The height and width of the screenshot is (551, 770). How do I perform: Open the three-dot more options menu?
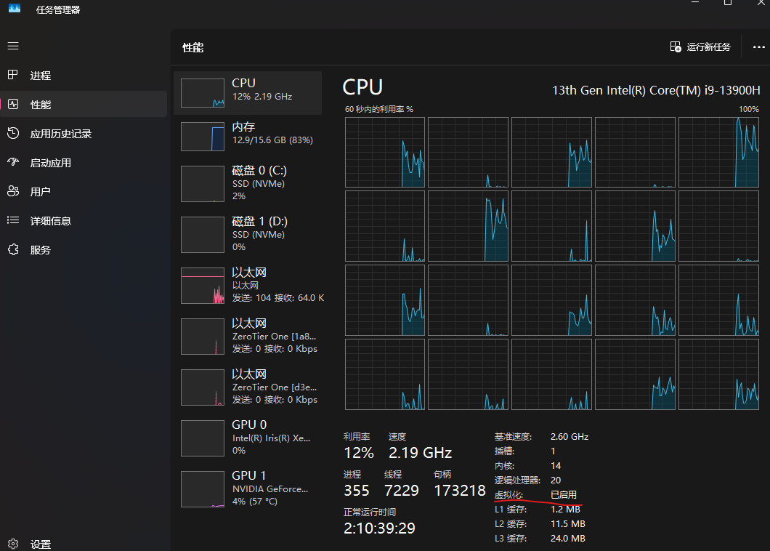[x=758, y=47]
